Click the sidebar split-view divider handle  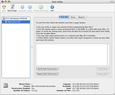(32, 47)
